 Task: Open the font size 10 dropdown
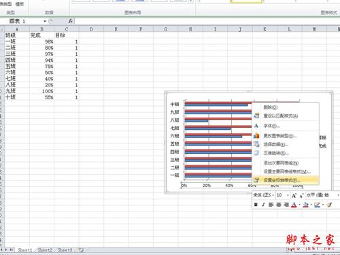(288, 195)
